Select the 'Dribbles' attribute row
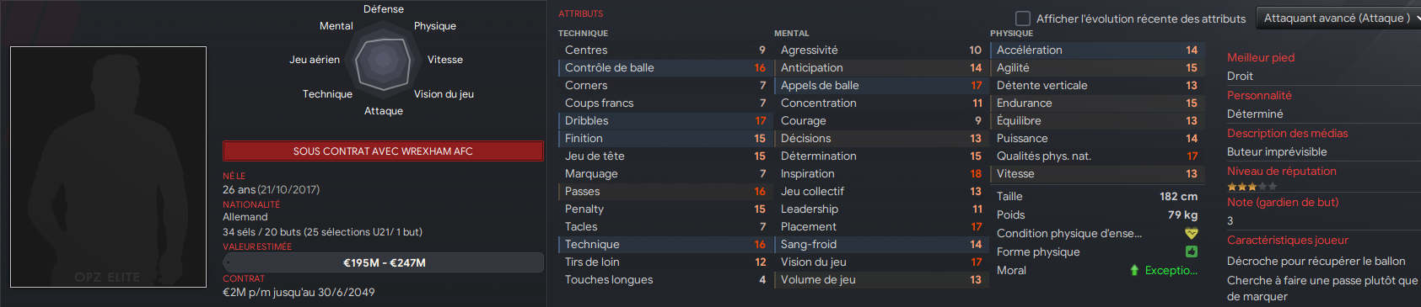The width and height of the screenshot is (1421, 307). coord(665,121)
